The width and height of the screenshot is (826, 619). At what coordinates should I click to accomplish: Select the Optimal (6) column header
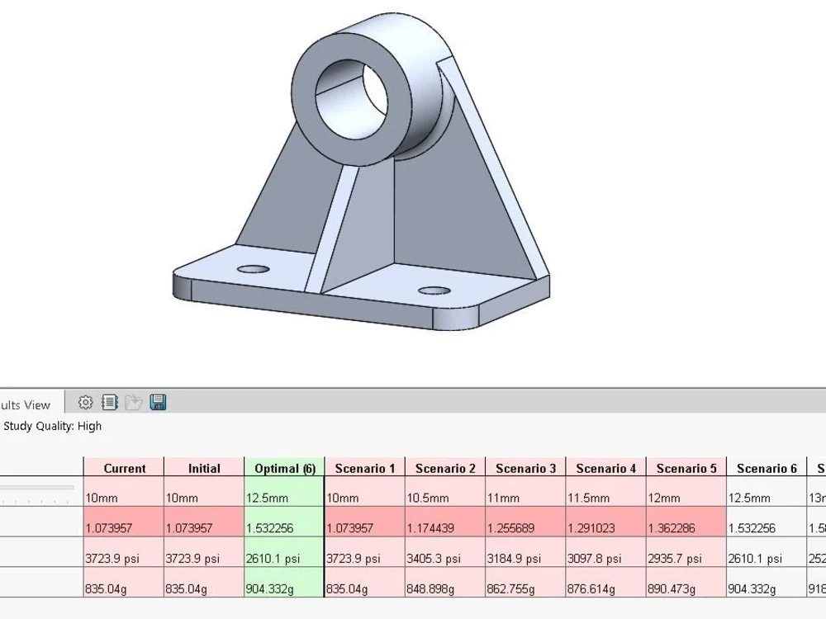[x=284, y=468]
